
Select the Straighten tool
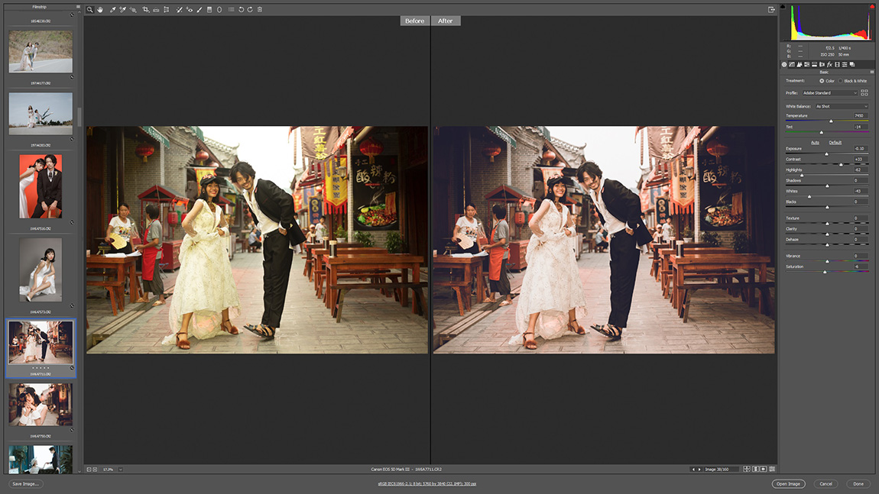point(156,9)
